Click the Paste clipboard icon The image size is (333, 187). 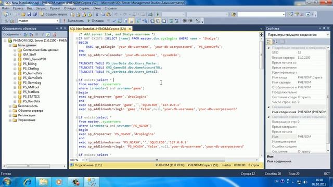pos(109,15)
